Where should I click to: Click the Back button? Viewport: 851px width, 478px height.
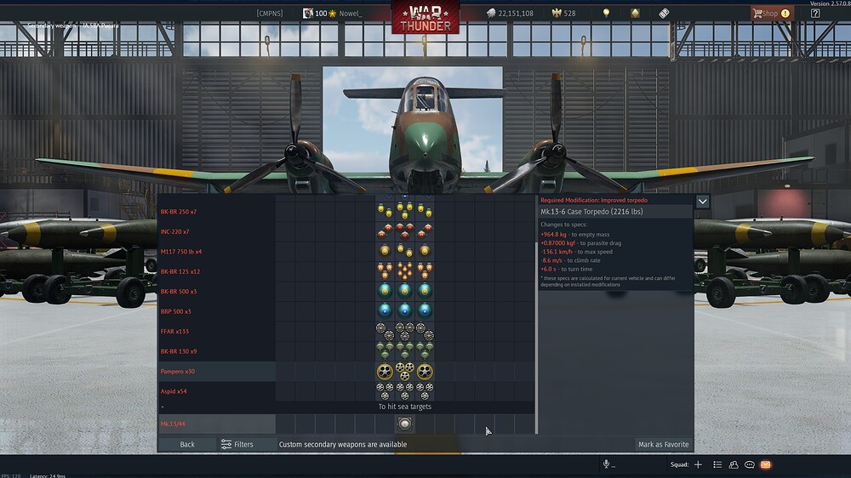tap(187, 444)
